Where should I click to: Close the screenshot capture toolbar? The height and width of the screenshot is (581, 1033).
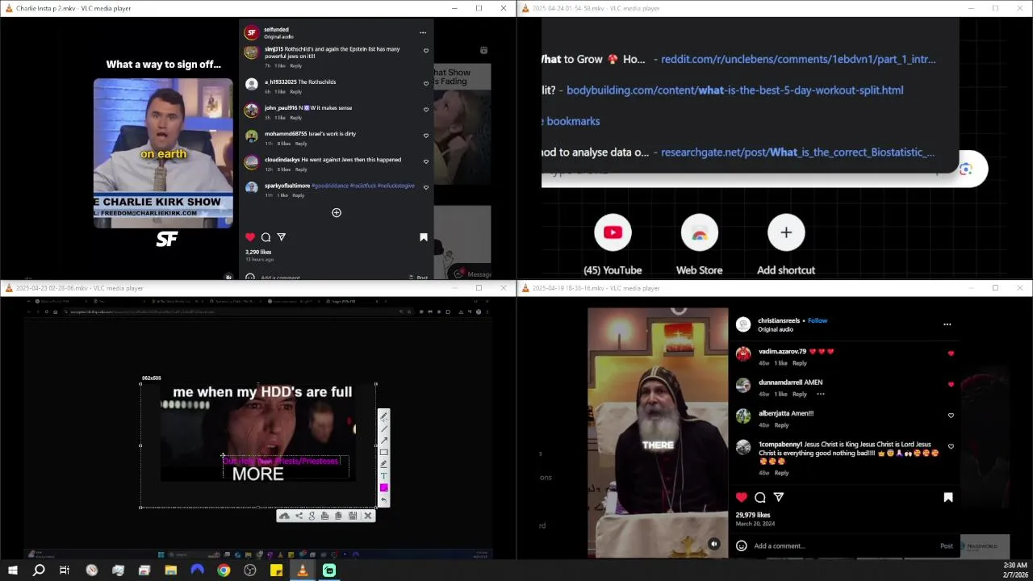tap(368, 516)
